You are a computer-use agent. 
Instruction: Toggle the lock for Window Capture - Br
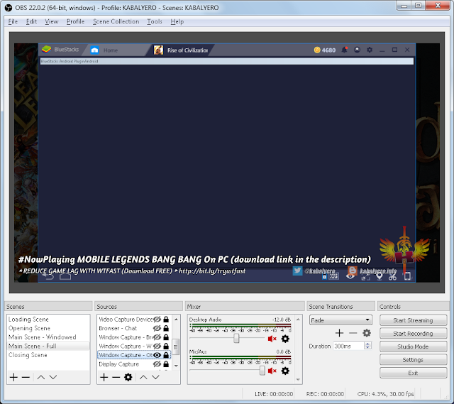point(166,337)
